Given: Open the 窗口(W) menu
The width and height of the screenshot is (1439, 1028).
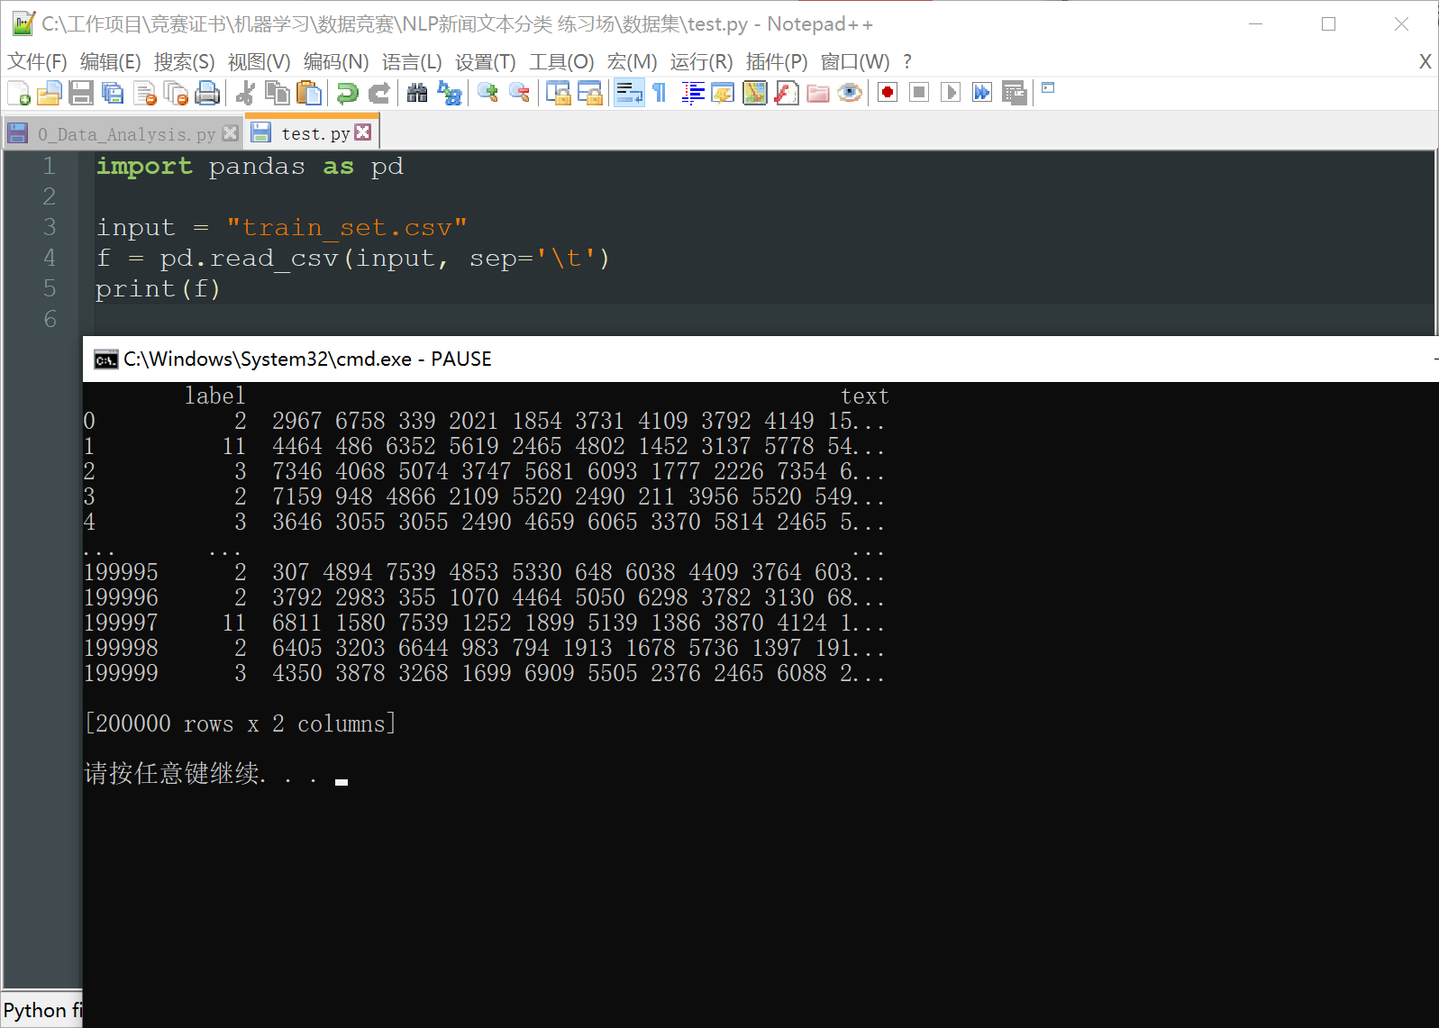Looking at the screenshot, I should tap(855, 61).
